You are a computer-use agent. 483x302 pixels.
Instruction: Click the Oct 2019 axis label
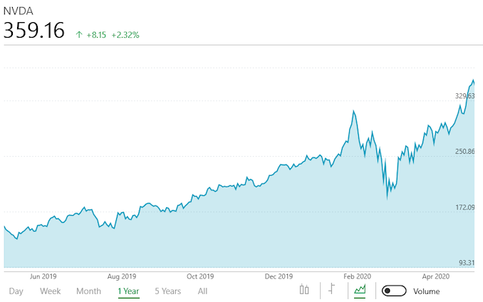pyautogui.click(x=200, y=276)
